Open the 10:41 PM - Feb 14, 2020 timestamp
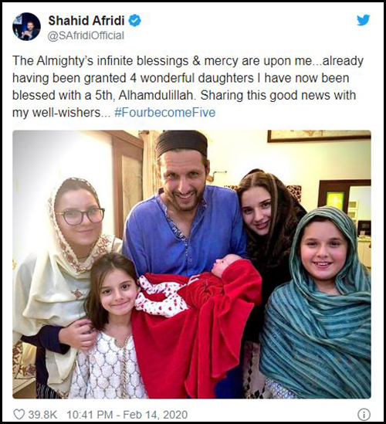The width and height of the screenshot is (386, 424). click(x=127, y=415)
